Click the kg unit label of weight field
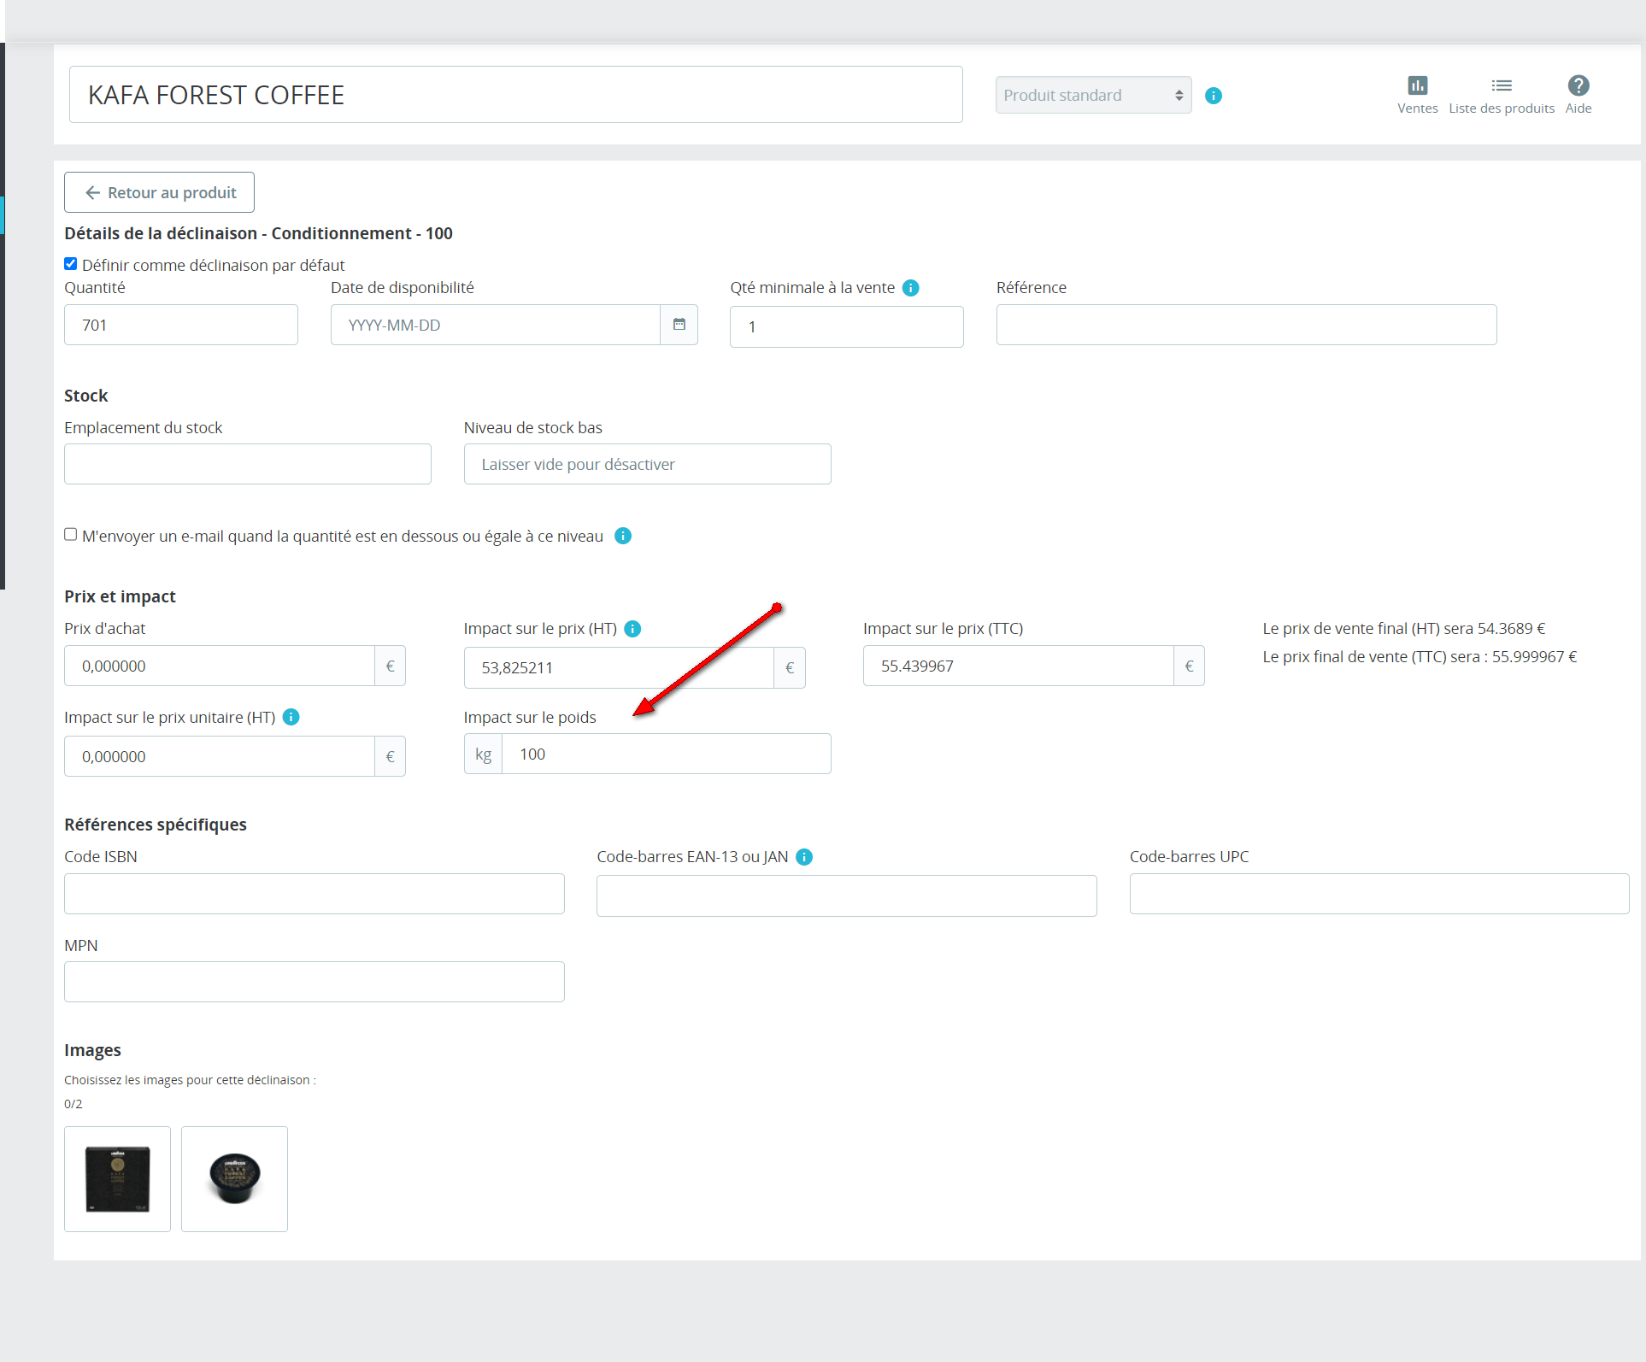The height and width of the screenshot is (1362, 1646). click(484, 754)
